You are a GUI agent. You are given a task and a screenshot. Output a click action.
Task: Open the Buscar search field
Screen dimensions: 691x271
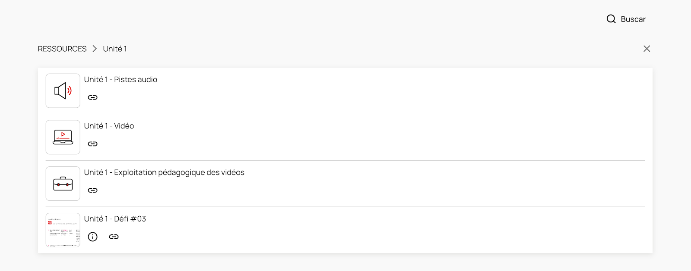click(x=626, y=19)
